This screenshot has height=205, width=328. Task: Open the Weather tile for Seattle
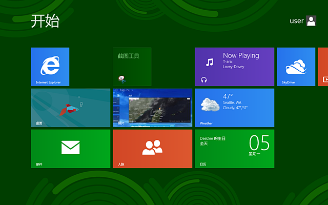[235, 108]
